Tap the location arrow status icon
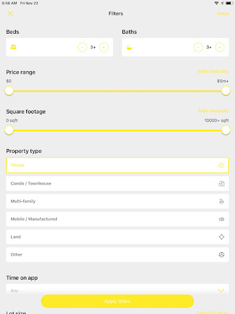This screenshot has width=235, height=314. pyautogui.click(x=222, y=3)
